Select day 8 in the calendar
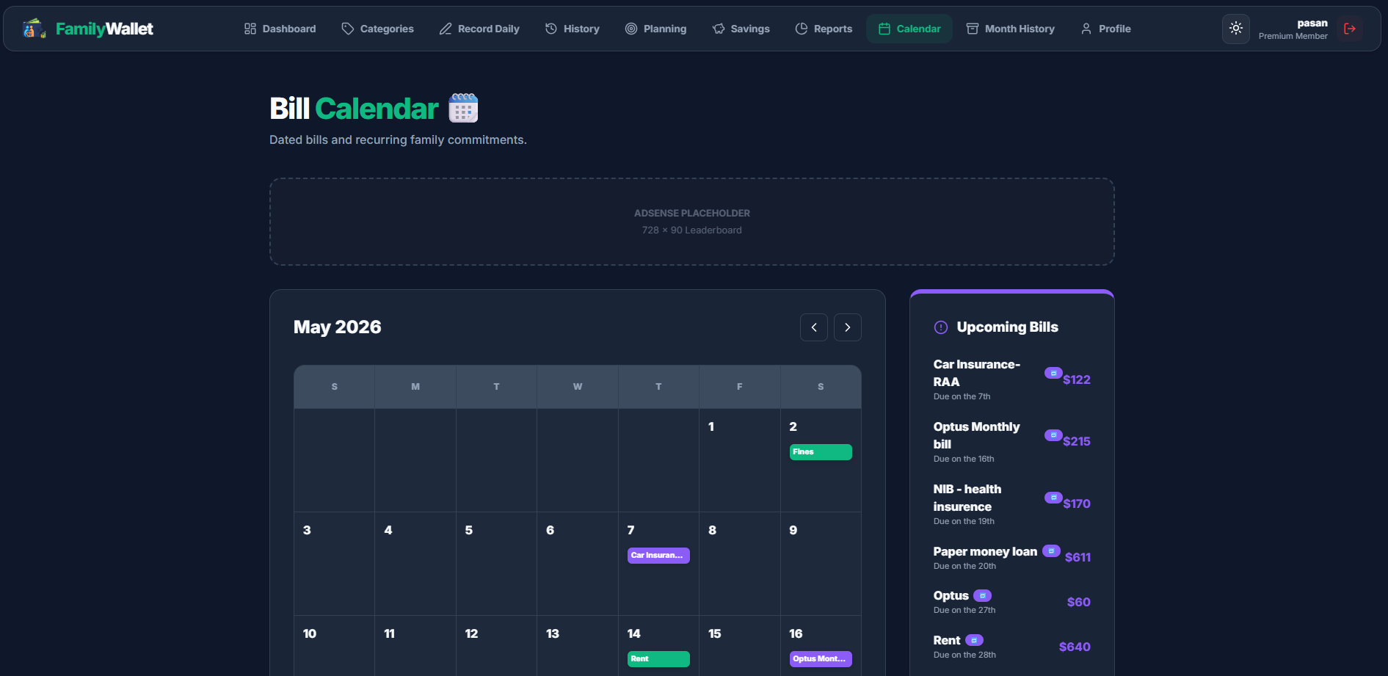 [739, 564]
